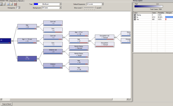Select the Occupation not = 'Clerical' node
The width and height of the screenshot is (173, 106).
tap(105, 37)
